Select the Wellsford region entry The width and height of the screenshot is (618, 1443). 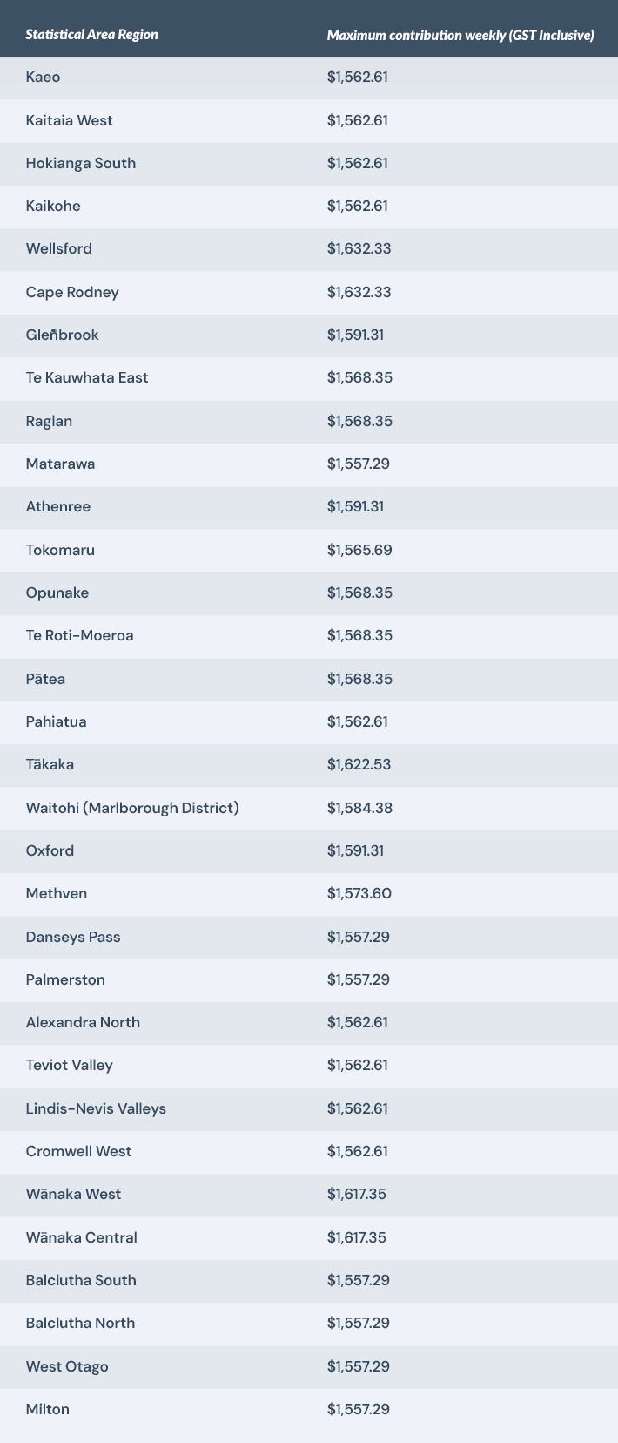pos(59,248)
